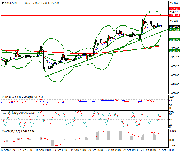Image resolution: width=181 pixels, height=153 pixels.
Task: Click the 20 Sep 16:00 time label
Action: 96,150
